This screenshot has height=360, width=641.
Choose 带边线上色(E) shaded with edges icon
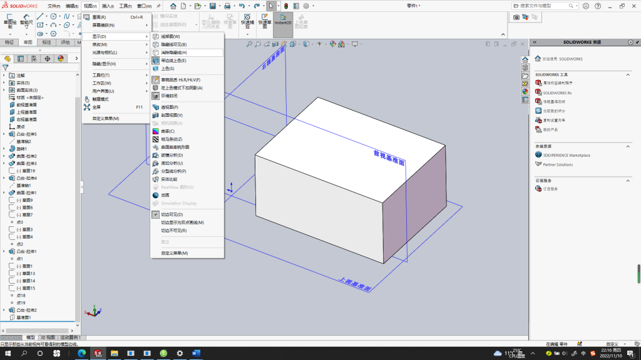156,61
